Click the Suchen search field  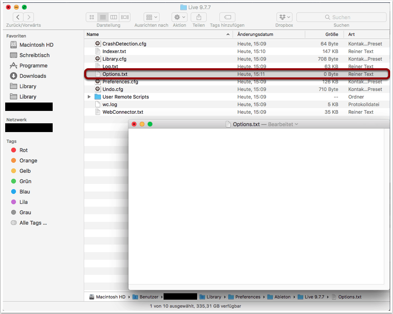point(341,17)
